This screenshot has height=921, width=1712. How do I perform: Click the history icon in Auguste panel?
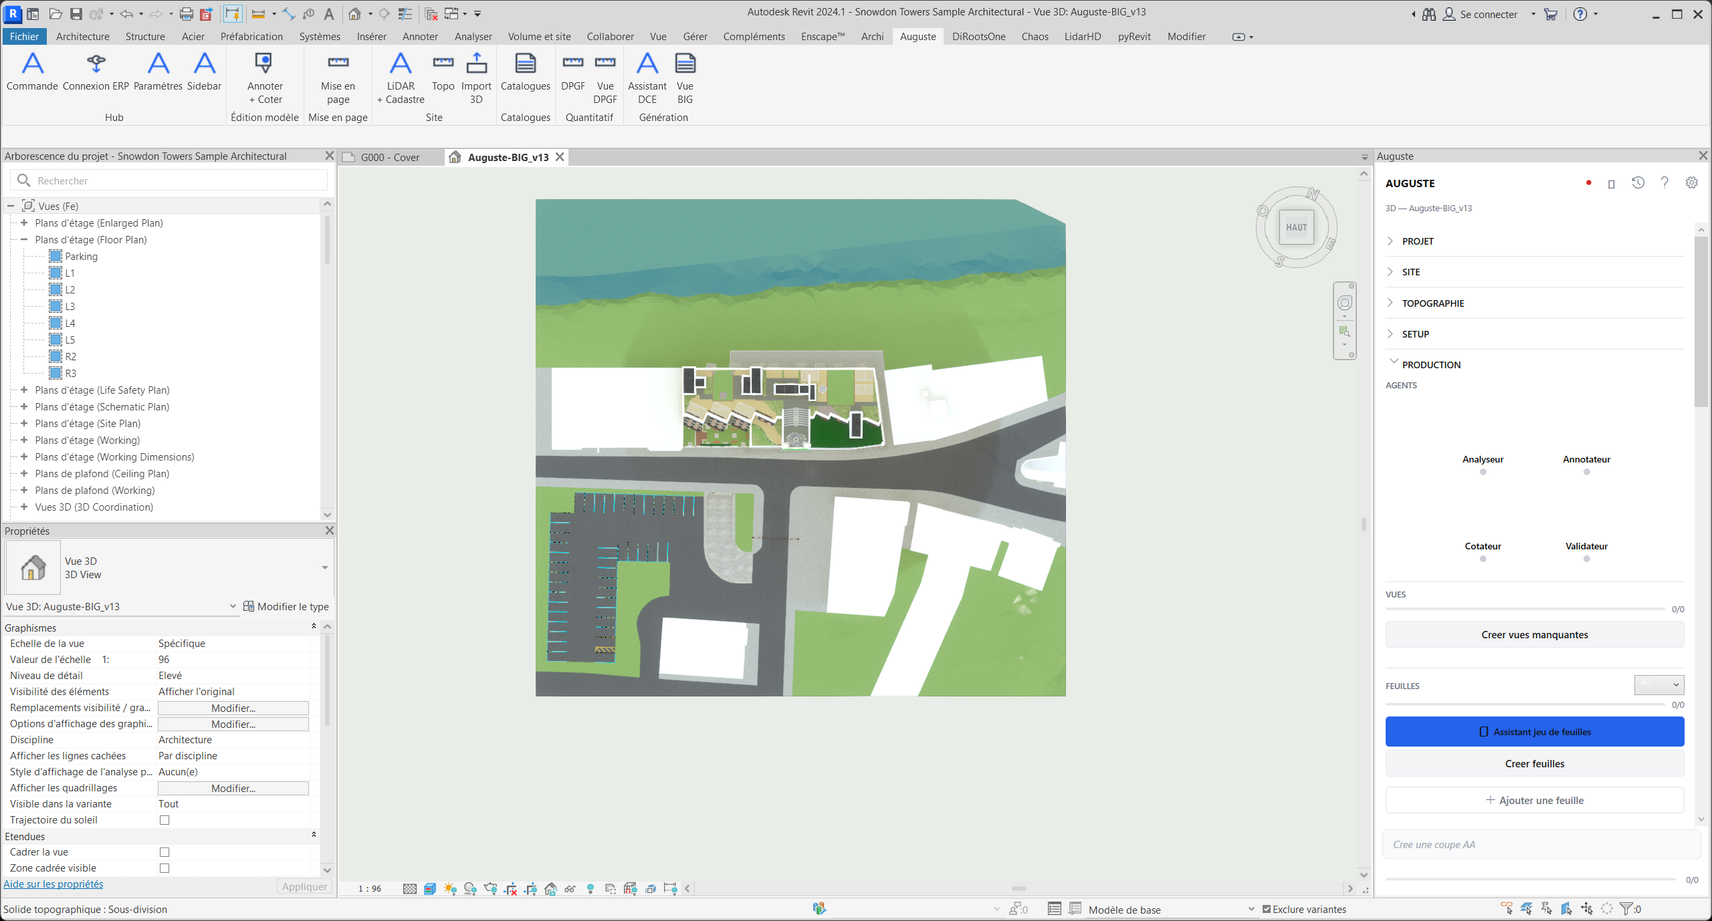(x=1638, y=182)
